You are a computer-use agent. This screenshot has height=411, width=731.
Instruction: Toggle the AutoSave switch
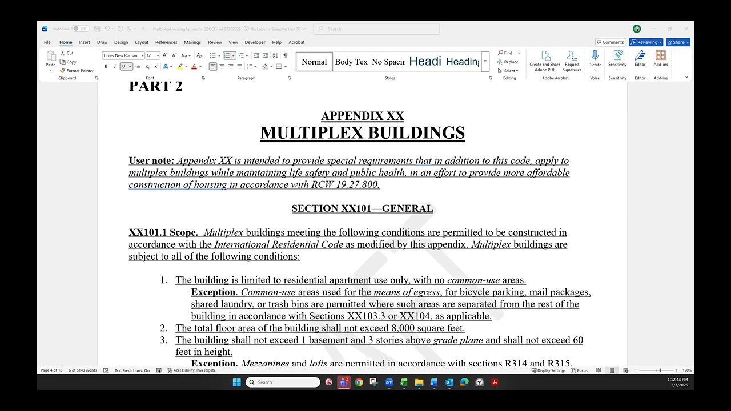click(x=81, y=29)
